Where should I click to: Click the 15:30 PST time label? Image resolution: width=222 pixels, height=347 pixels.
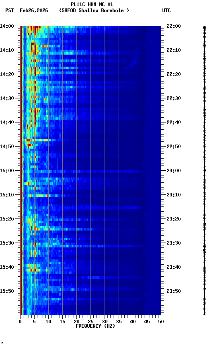pos(7,243)
